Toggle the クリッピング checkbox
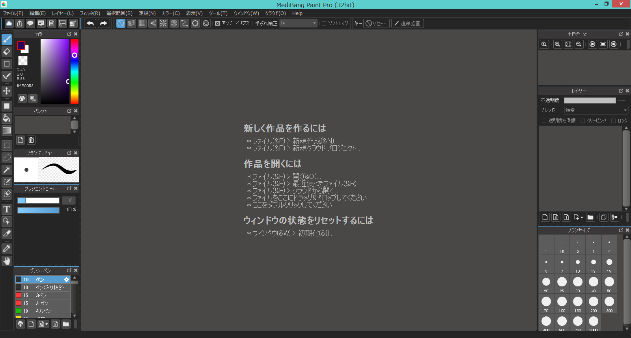Screen dimensions: 631x338 (582, 121)
